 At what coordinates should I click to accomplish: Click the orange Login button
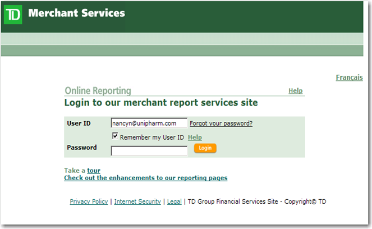(x=205, y=148)
